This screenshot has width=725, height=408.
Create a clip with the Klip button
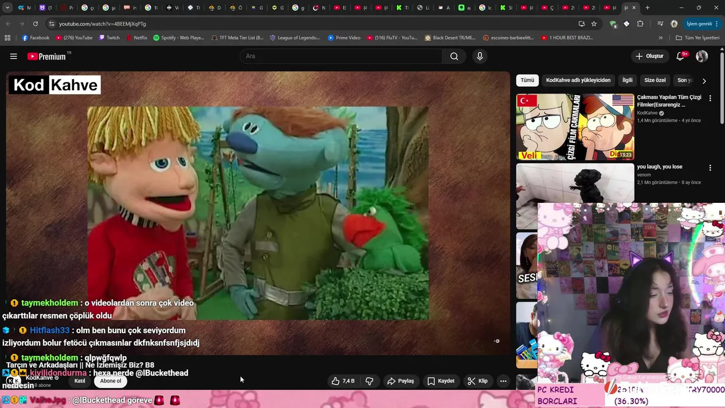coord(477,381)
